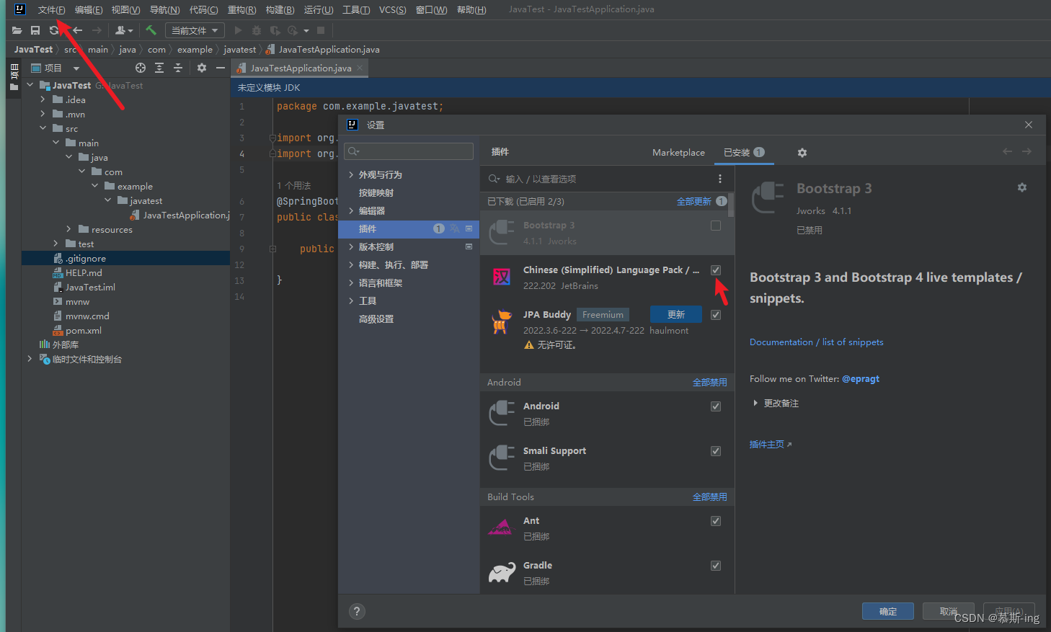The width and height of the screenshot is (1051, 632).
Task: Open three-dot options in plugin search bar
Action: tap(719, 179)
